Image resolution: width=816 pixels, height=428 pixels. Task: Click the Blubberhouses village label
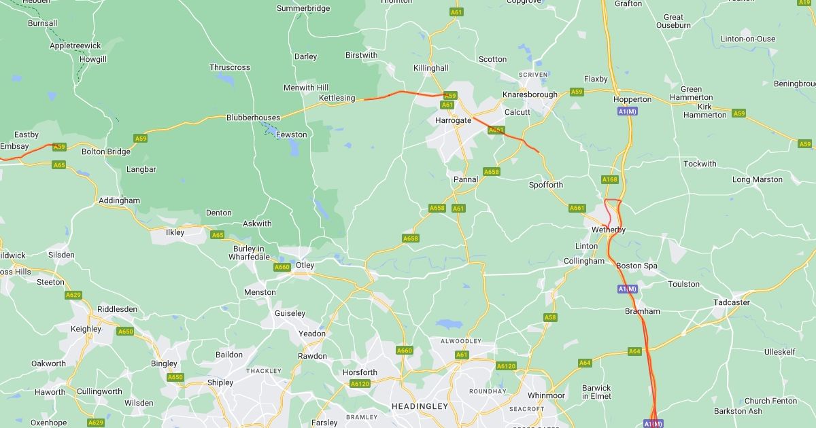(x=253, y=118)
